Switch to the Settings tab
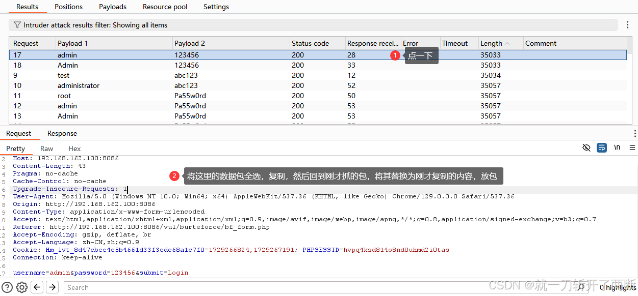Screen dimensions: 638x296 (x=216, y=7)
